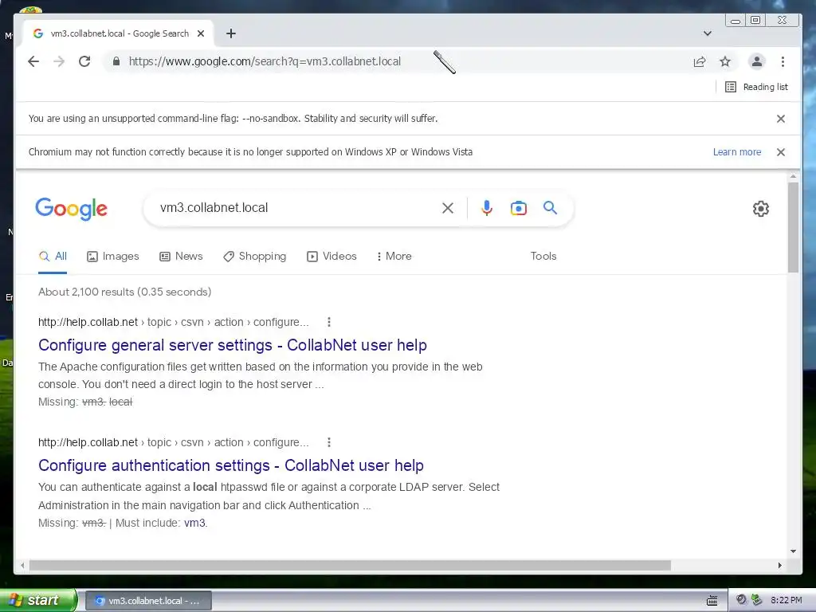Click the vertical scrollbar thumb
Image resolution: width=816 pixels, height=612 pixels.
click(x=793, y=227)
